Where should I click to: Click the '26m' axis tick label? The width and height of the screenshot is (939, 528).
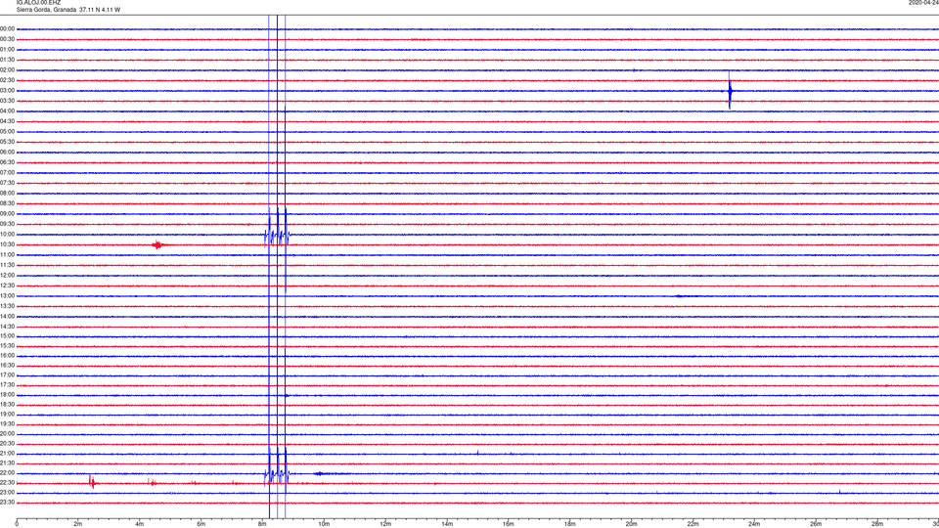pyautogui.click(x=816, y=524)
